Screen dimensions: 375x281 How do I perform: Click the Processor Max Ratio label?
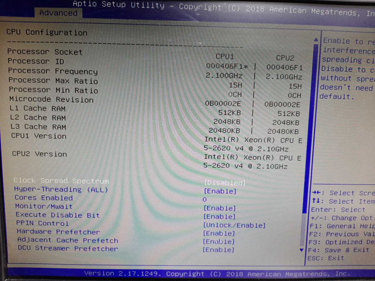pos(53,81)
